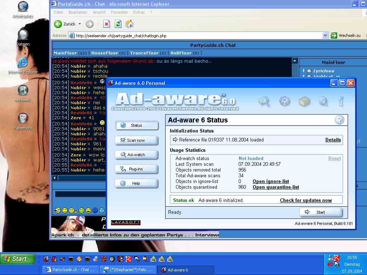Open the Details link for reference file
367x275 pixels.
point(333,140)
